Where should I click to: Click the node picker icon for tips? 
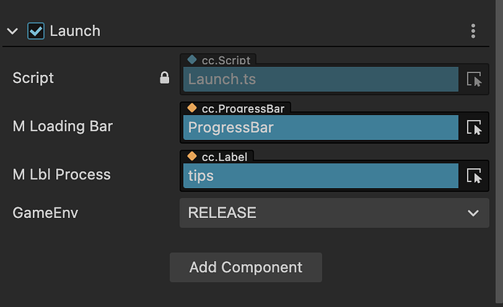pyautogui.click(x=474, y=176)
